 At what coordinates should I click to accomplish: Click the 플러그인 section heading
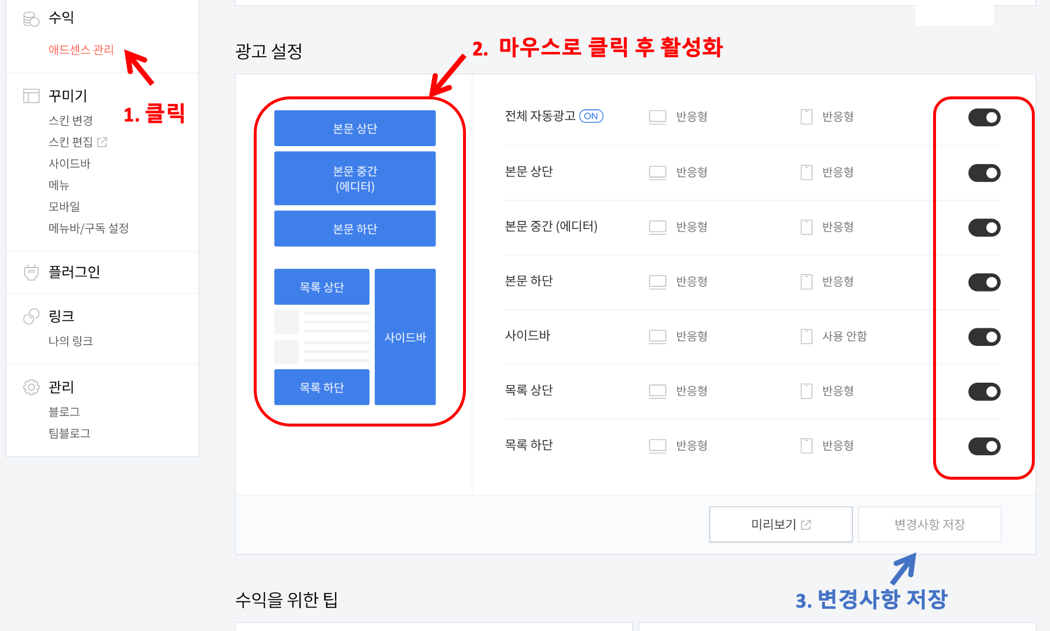tap(74, 272)
